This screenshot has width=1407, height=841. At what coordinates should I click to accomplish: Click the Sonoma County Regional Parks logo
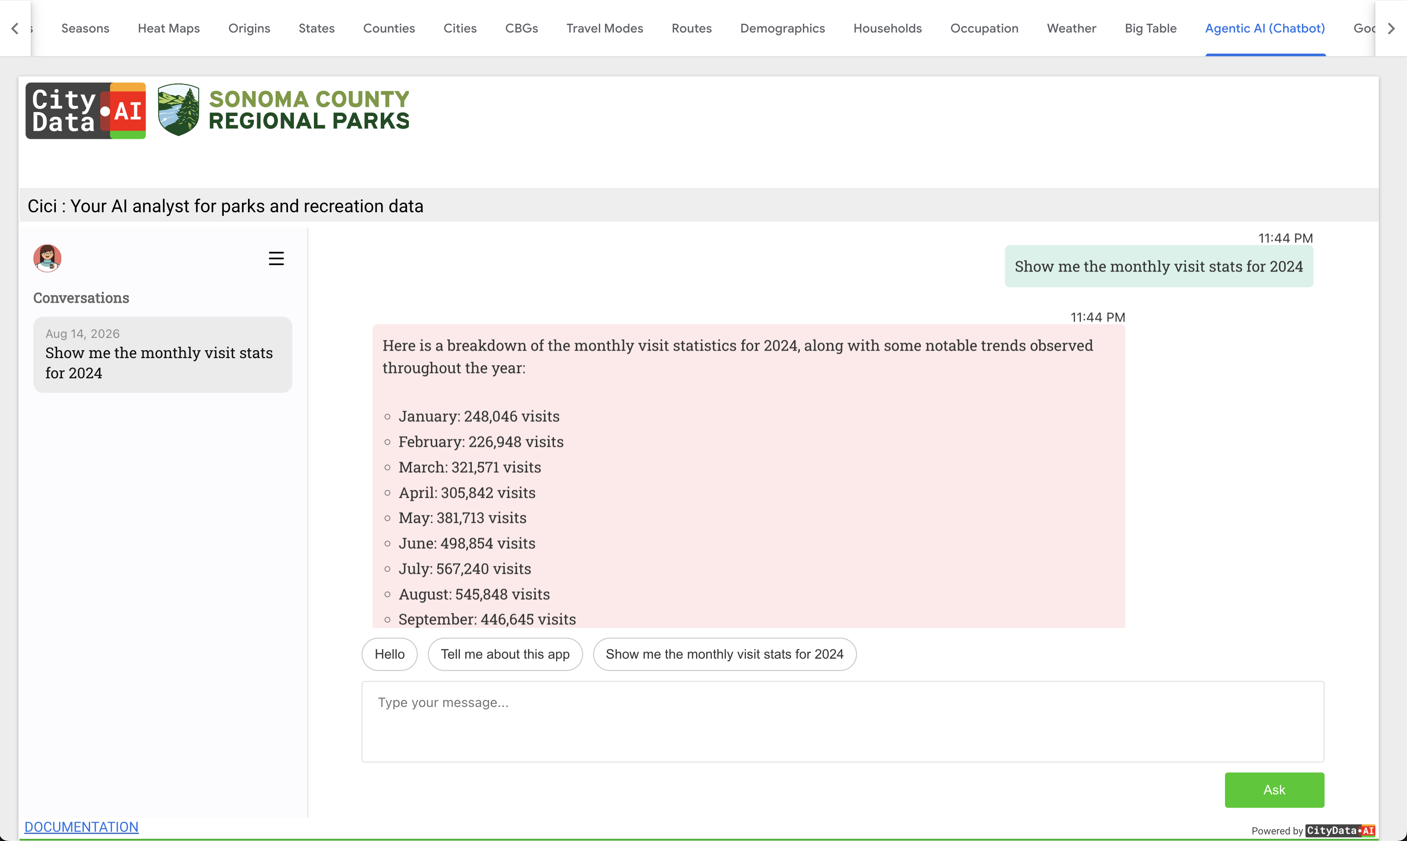tap(284, 110)
